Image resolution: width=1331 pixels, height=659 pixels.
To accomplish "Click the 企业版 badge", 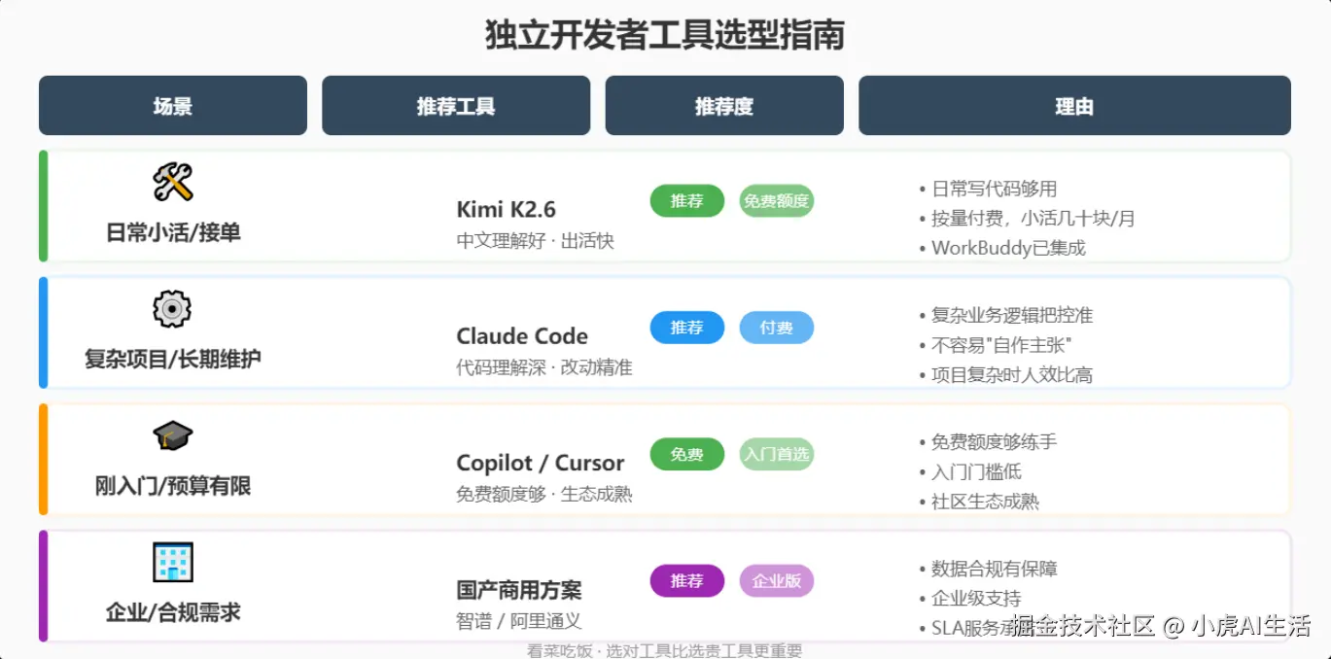I will tap(776, 580).
